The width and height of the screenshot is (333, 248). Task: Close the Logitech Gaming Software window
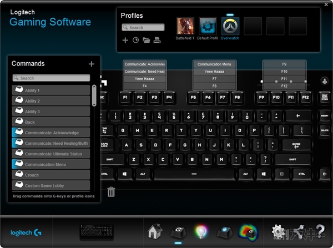pos(326,4)
